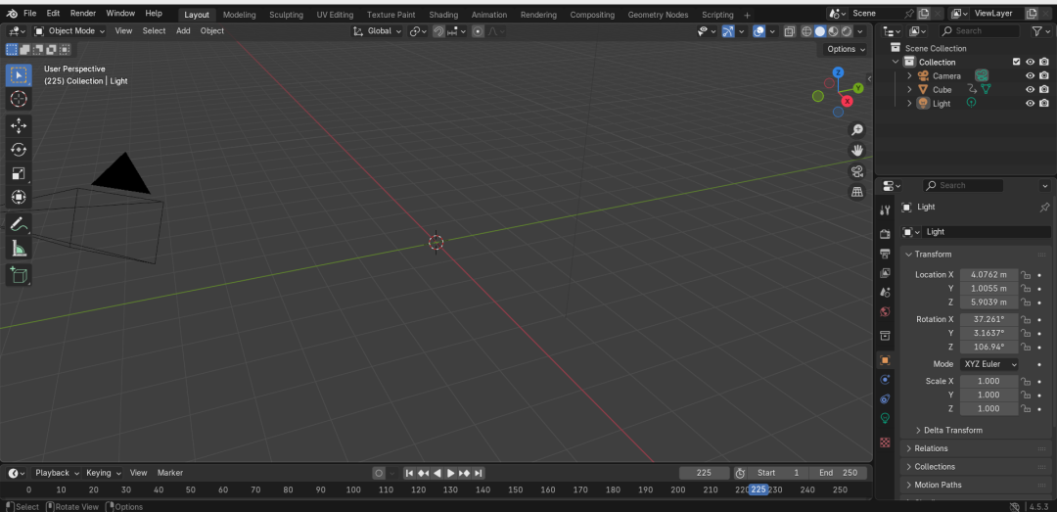Select the Move tool

pos(19,125)
